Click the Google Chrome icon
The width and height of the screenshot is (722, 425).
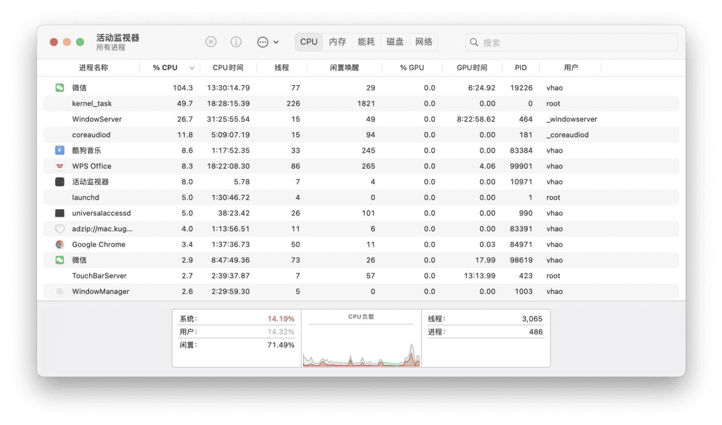point(60,245)
